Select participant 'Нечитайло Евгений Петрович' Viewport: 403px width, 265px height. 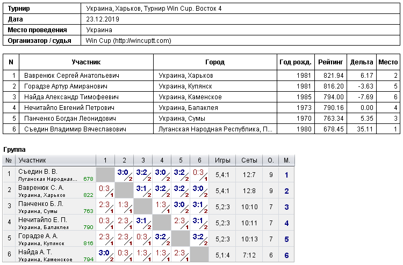coord(69,108)
